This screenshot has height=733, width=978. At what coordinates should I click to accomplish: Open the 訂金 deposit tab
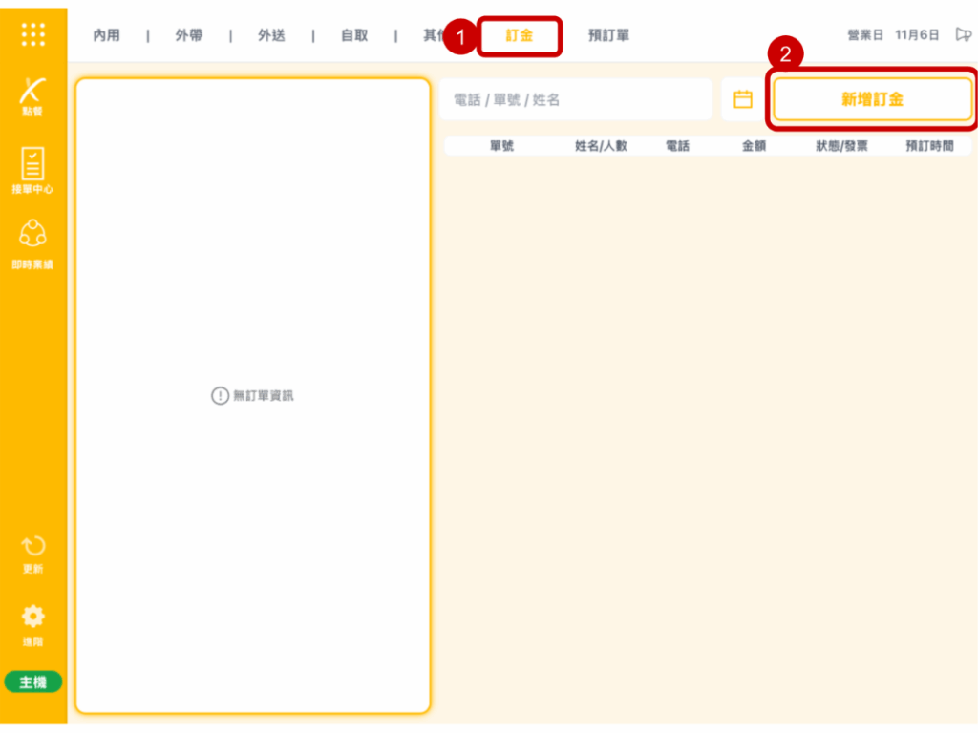[x=520, y=36]
